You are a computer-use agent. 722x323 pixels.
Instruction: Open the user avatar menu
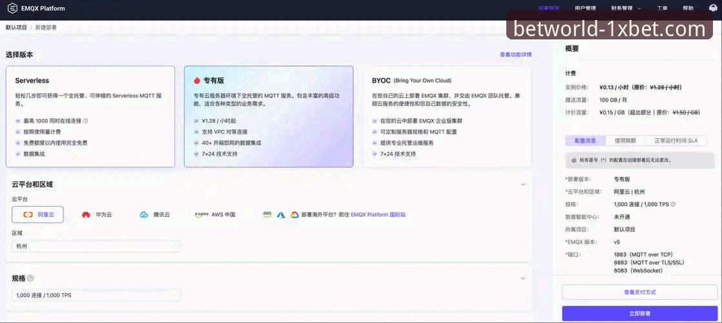coord(714,8)
